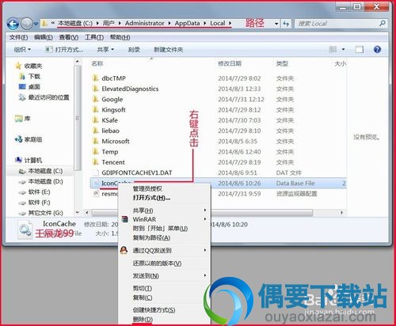Click the search magnifier icon
Screen dimensions: 396x326
pyautogui.click(x=382, y=24)
